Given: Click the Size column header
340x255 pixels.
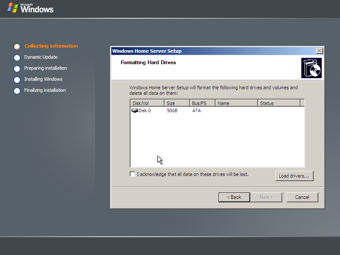Looking at the screenshot, I should tap(177, 103).
